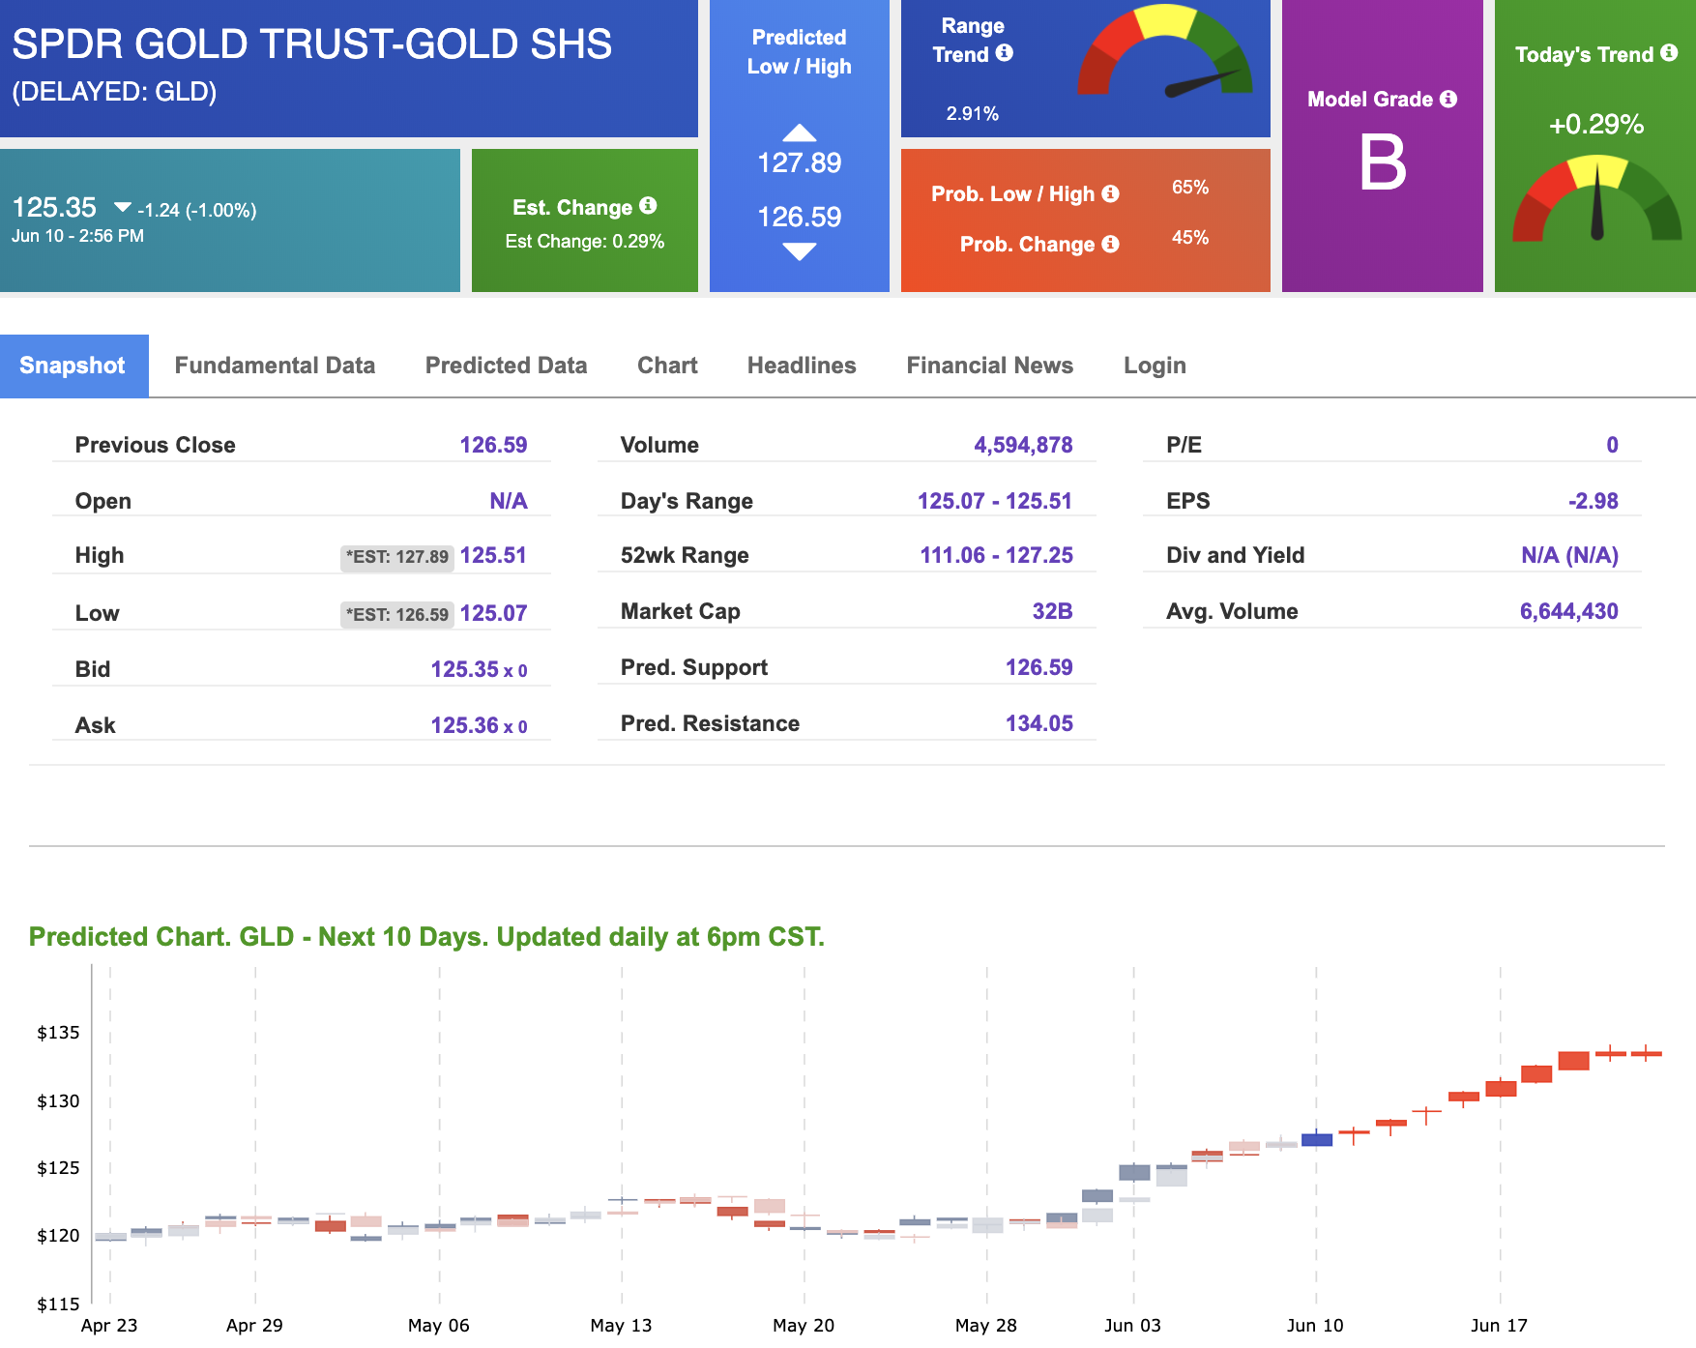The height and width of the screenshot is (1348, 1696).
Task: Click the 45% Prob. Change value
Action: coord(1190,238)
